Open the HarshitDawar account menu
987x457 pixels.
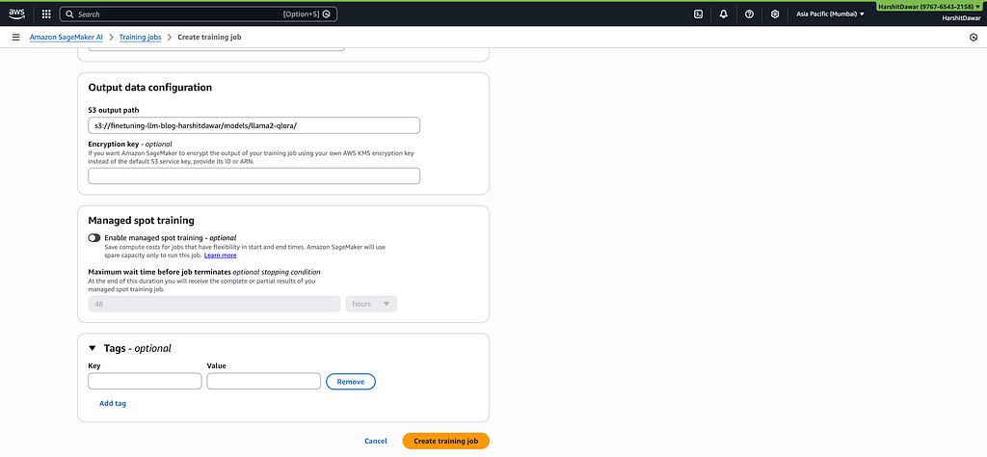coord(931,6)
